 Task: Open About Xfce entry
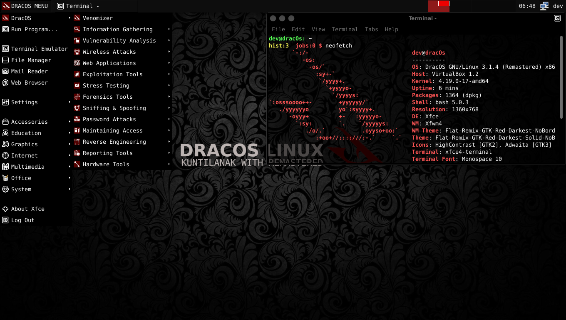click(36, 209)
